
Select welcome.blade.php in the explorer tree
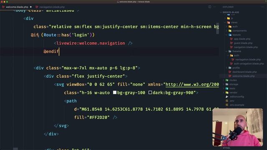[244, 76]
